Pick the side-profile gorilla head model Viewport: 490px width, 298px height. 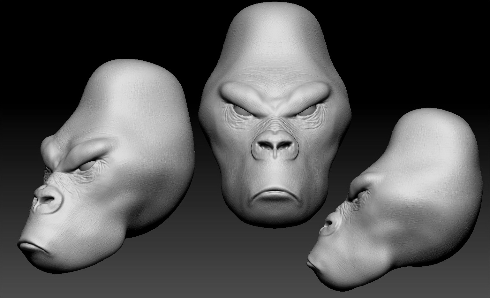pyautogui.click(x=395, y=200)
